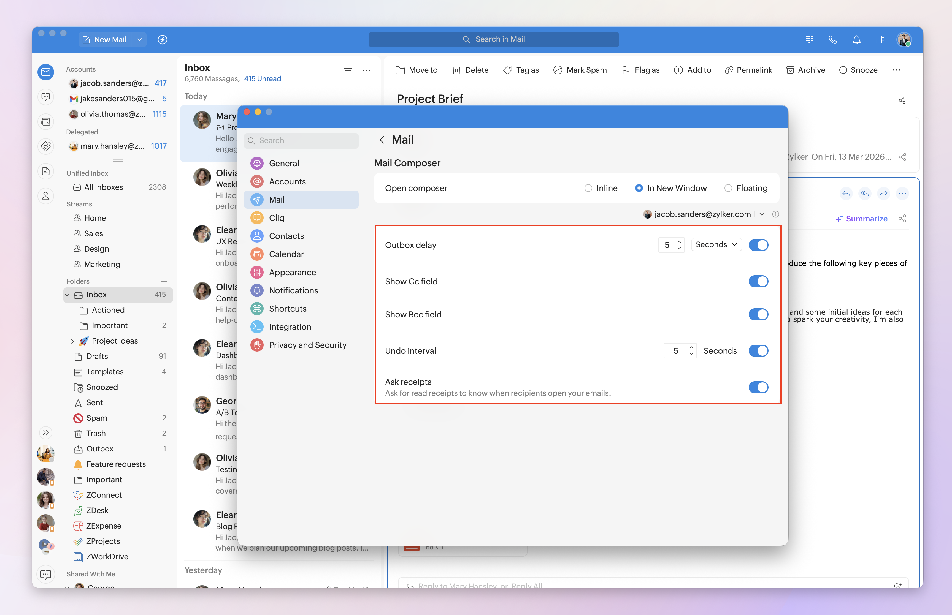Screen dimensions: 952x615
Task: Click the notifications bell icon in header
Action: 856,40
